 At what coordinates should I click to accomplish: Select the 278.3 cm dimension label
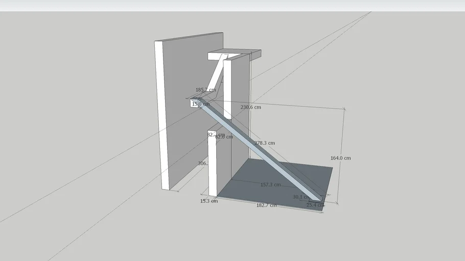coord(265,143)
